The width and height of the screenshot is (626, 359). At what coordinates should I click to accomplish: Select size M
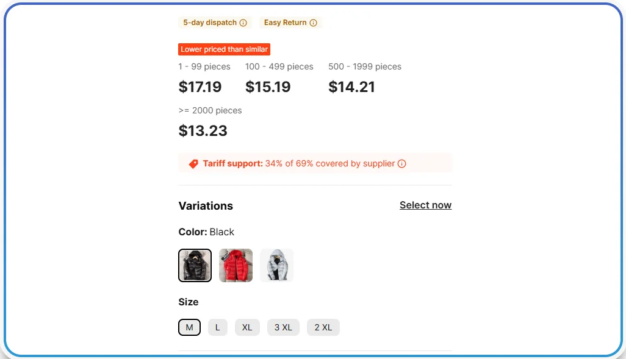[189, 327]
